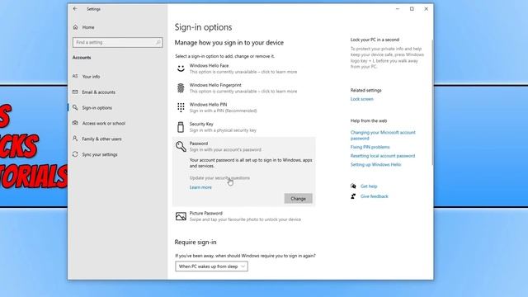Click the Change password button
The height and width of the screenshot is (297, 528).
click(x=298, y=198)
